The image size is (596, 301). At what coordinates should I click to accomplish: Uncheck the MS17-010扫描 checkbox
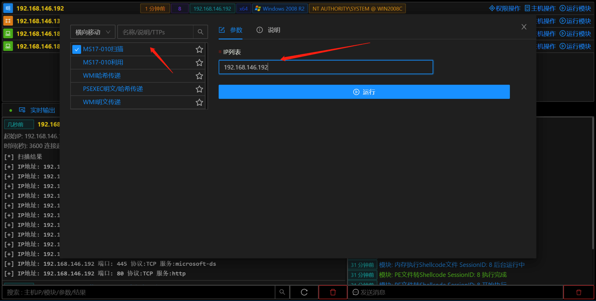click(x=77, y=49)
